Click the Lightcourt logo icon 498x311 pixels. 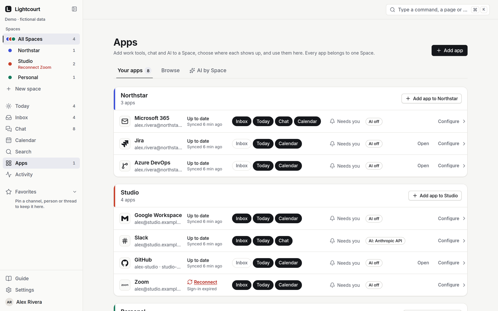click(8, 9)
